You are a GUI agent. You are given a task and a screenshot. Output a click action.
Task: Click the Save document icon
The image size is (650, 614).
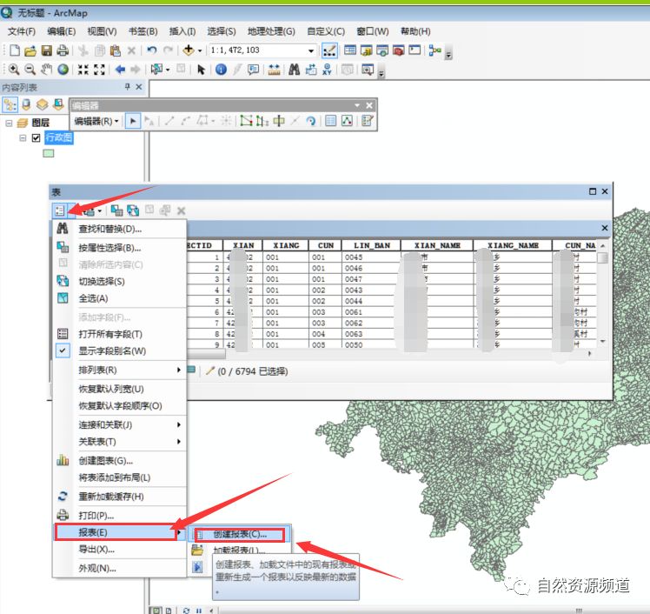(x=46, y=50)
